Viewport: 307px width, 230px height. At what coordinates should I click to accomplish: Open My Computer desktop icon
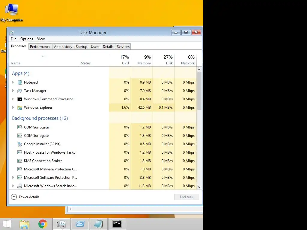tap(12, 12)
